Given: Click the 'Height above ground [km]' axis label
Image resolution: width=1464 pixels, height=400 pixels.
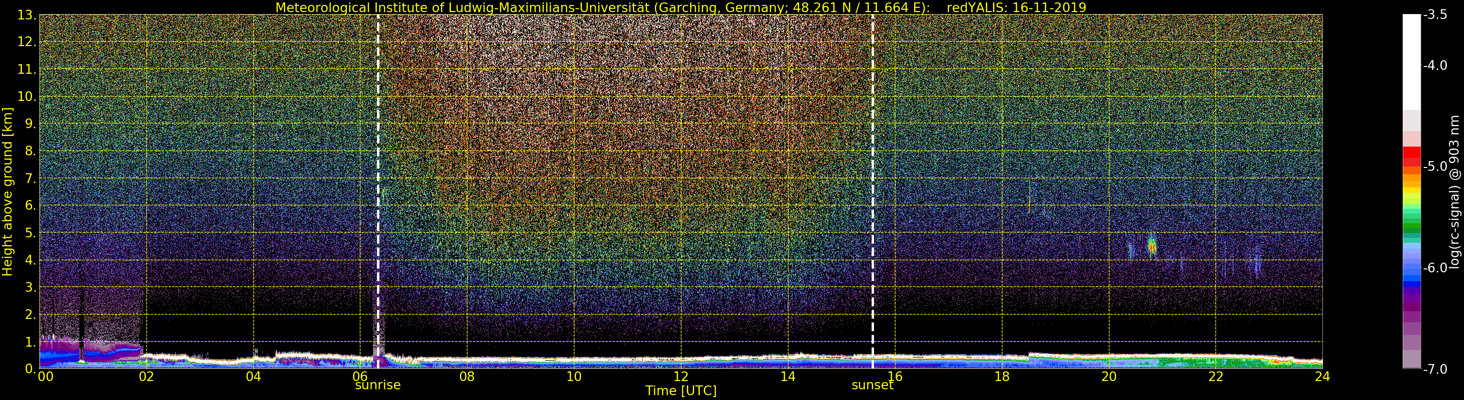Looking at the screenshot, I should click(7, 192).
